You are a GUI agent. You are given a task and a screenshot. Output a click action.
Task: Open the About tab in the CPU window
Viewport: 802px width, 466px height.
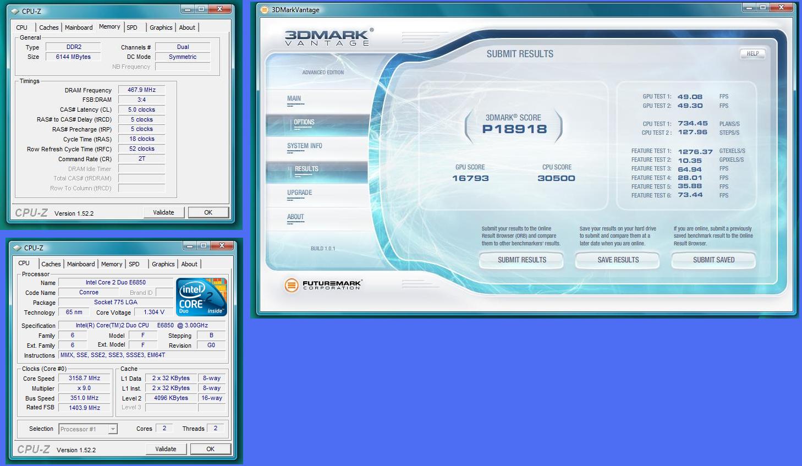(x=189, y=264)
